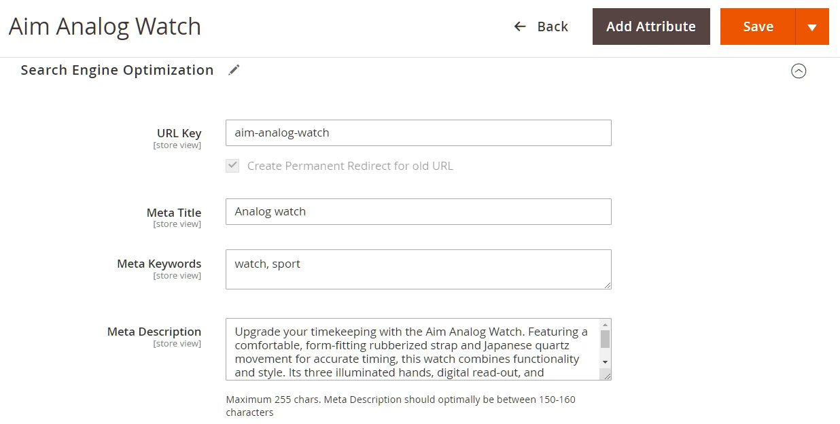Click the Meta Description scrollbar thumb
Image resolution: width=840 pixels, height=424 pixels.
pos(605,339)
